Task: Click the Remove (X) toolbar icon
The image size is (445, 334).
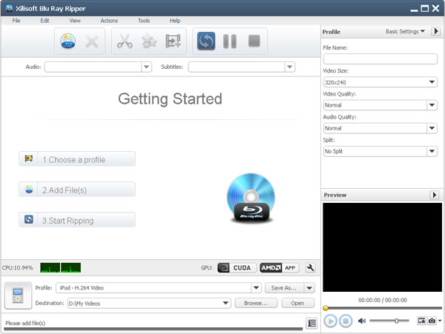Action: tap(92, 41)
